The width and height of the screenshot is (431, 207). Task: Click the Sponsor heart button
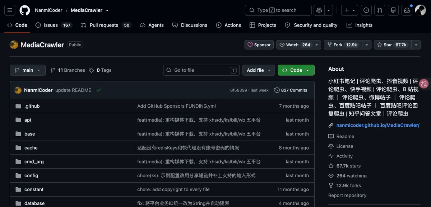pyautogui.click(x=259, y=45)
